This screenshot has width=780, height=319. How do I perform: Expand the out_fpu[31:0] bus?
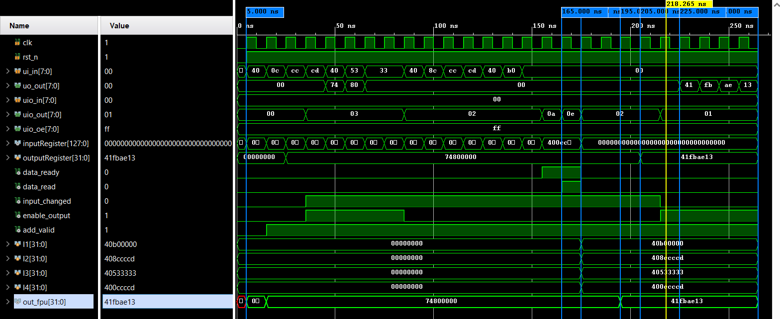tap(7, 302)
